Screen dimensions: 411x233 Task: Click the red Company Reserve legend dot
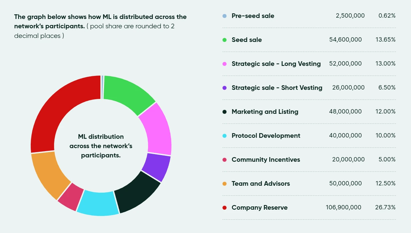225,208
